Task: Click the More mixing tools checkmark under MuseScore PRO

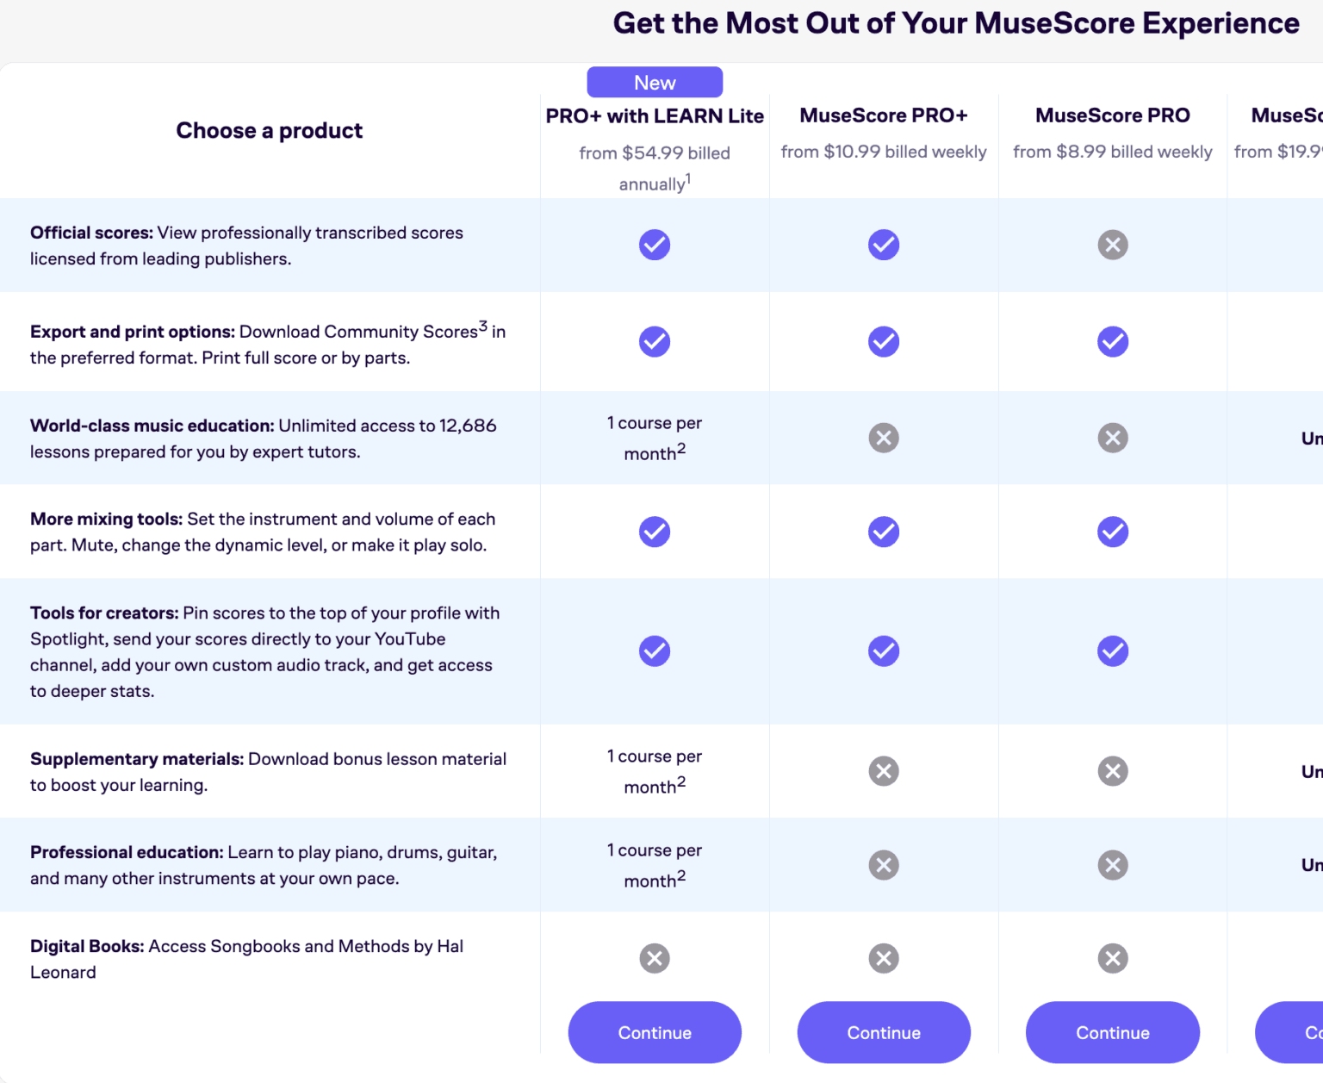Action: pyautogui.click(x=1113, y=532)
